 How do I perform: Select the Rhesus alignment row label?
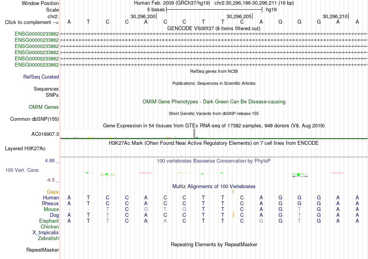50,203
